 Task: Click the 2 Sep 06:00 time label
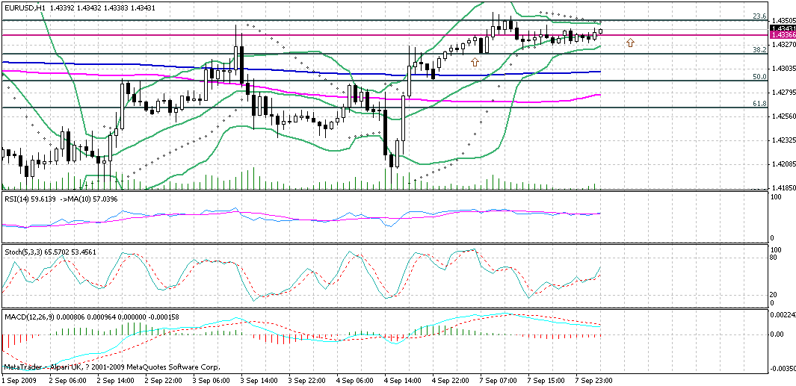tap(66, 380)
